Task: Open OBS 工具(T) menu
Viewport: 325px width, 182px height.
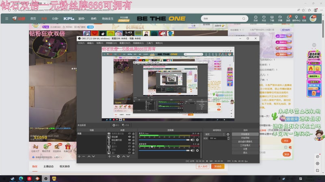Action: click(149, 43)
